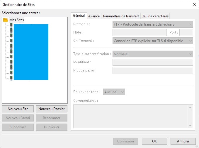Open the Couleur de fond dropdown
This screenshot has width=199, height=148.
tap(114, 92)
